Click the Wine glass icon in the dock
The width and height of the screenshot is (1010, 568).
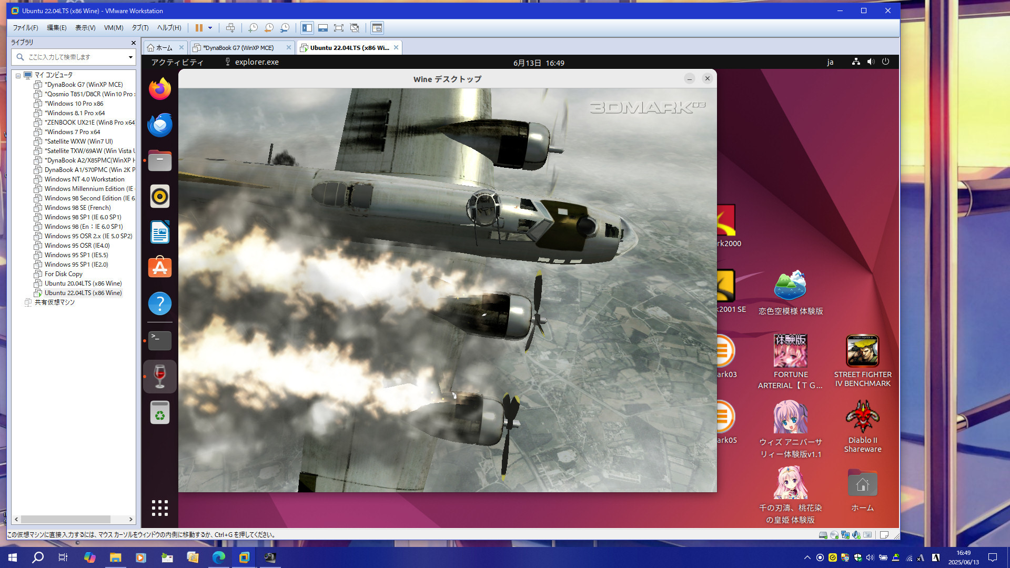click(x=160, y=377)
